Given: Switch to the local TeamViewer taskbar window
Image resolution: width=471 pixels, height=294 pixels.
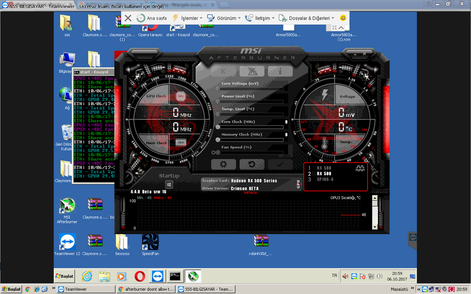Looking at the screenshot, I should pyautogui.click(x=86, y=289).
